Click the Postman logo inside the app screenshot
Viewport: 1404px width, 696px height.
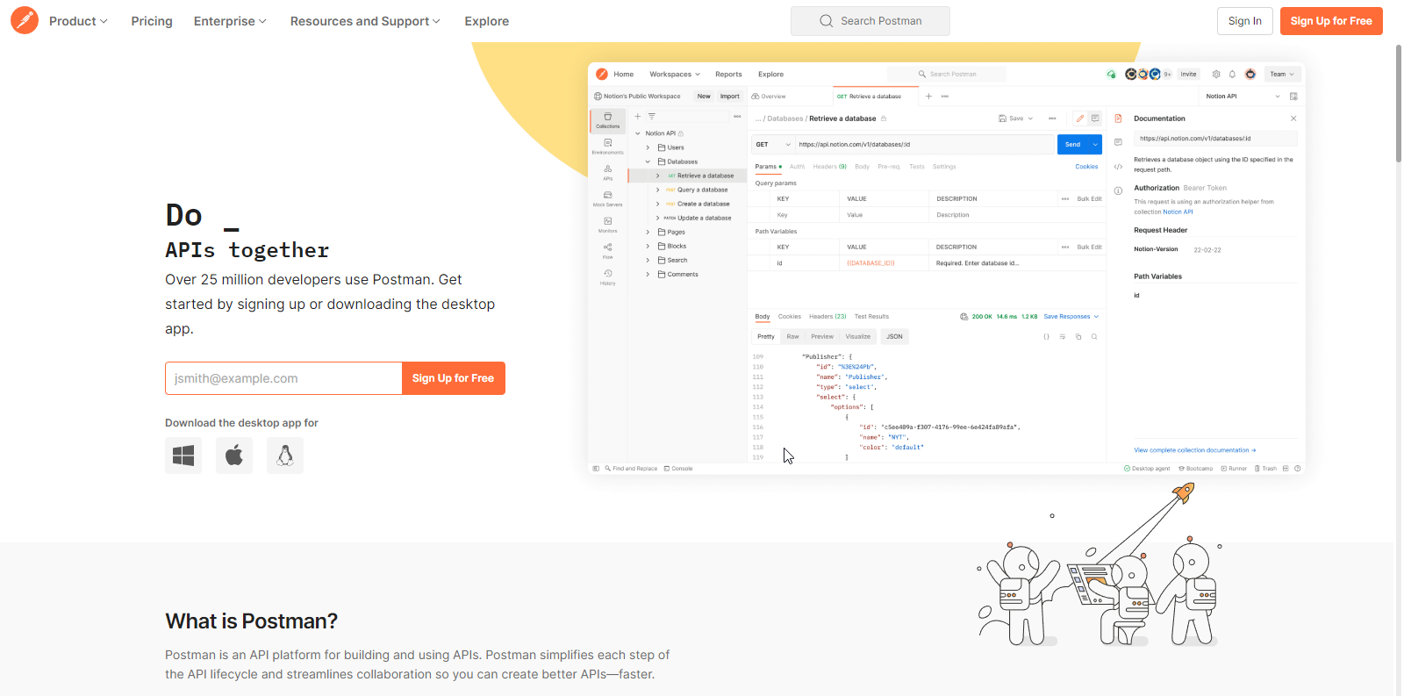click(602, 75)
